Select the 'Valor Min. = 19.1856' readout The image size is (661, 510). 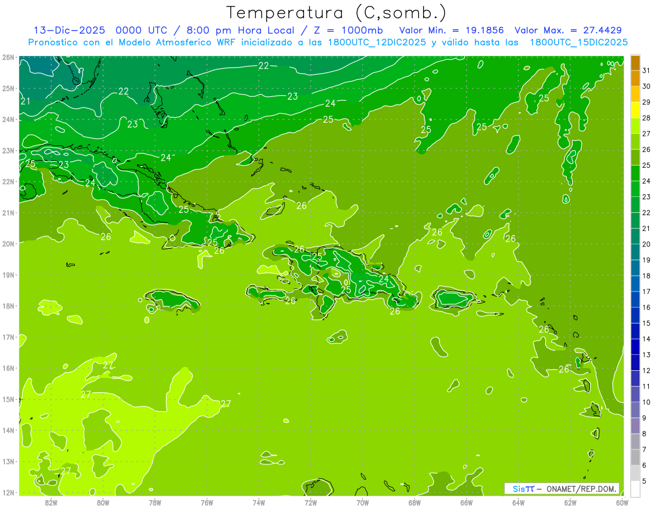point(451,30)
